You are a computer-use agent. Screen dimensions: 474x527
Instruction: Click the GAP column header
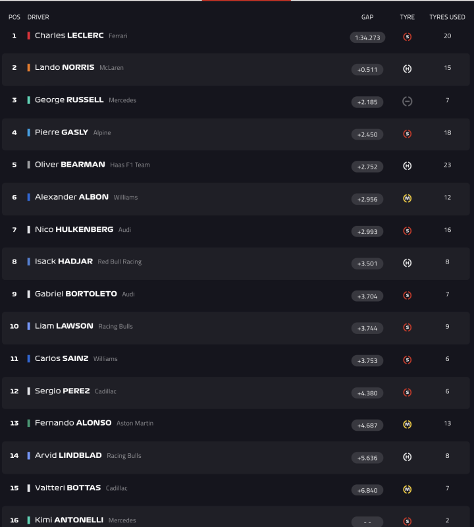[x=367, y=17]
